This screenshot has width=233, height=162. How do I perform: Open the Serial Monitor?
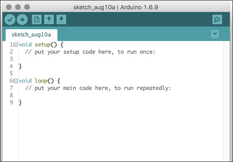point(217,19)
